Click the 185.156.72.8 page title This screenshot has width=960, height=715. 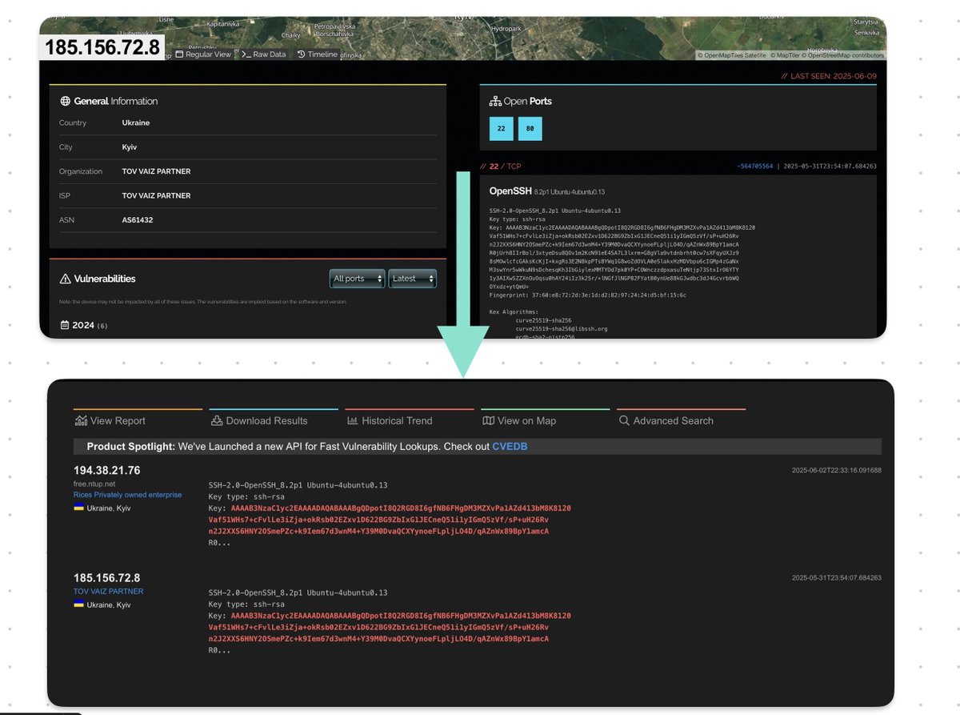click(102, 48)
